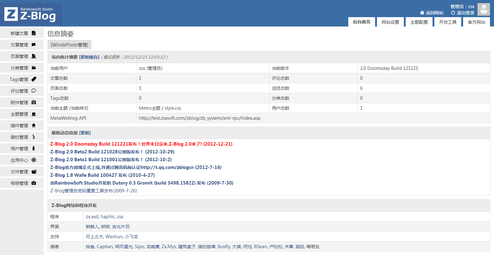Image resolution: width=494 pixels, height=255 pixels.
Task: Click the album management camera icon
Action: (34, 183)
